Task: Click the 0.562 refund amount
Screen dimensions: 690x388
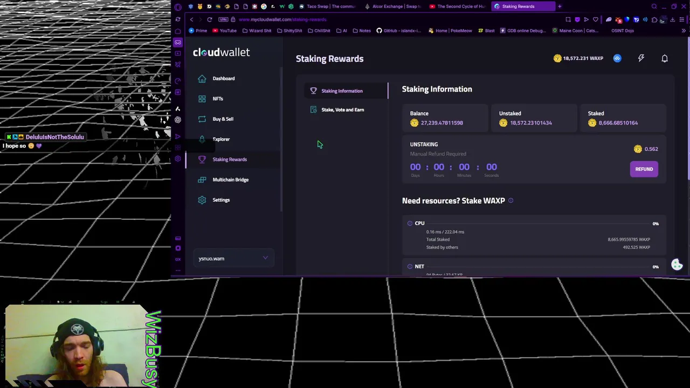Action: (651, 149)
